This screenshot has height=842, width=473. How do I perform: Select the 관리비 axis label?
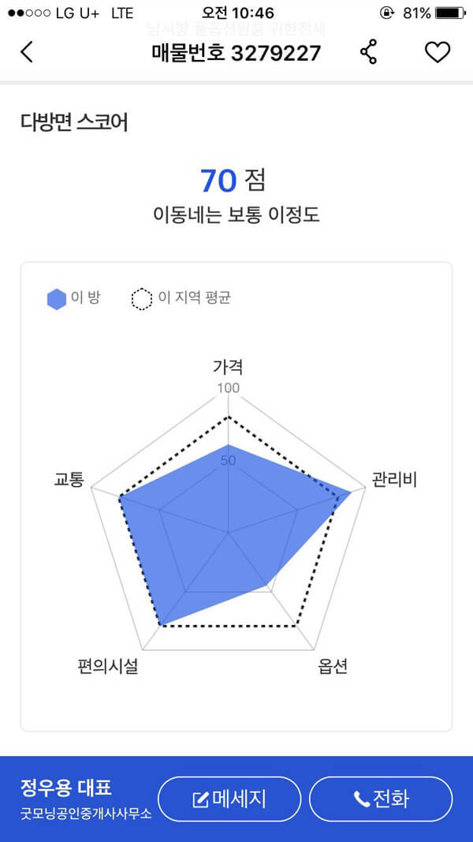[x=395, y=480]
